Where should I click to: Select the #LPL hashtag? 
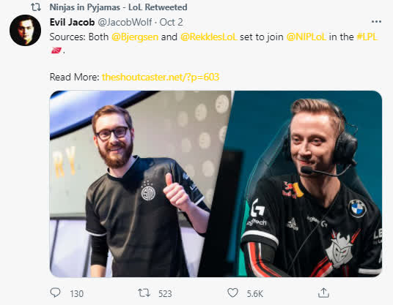367,37
